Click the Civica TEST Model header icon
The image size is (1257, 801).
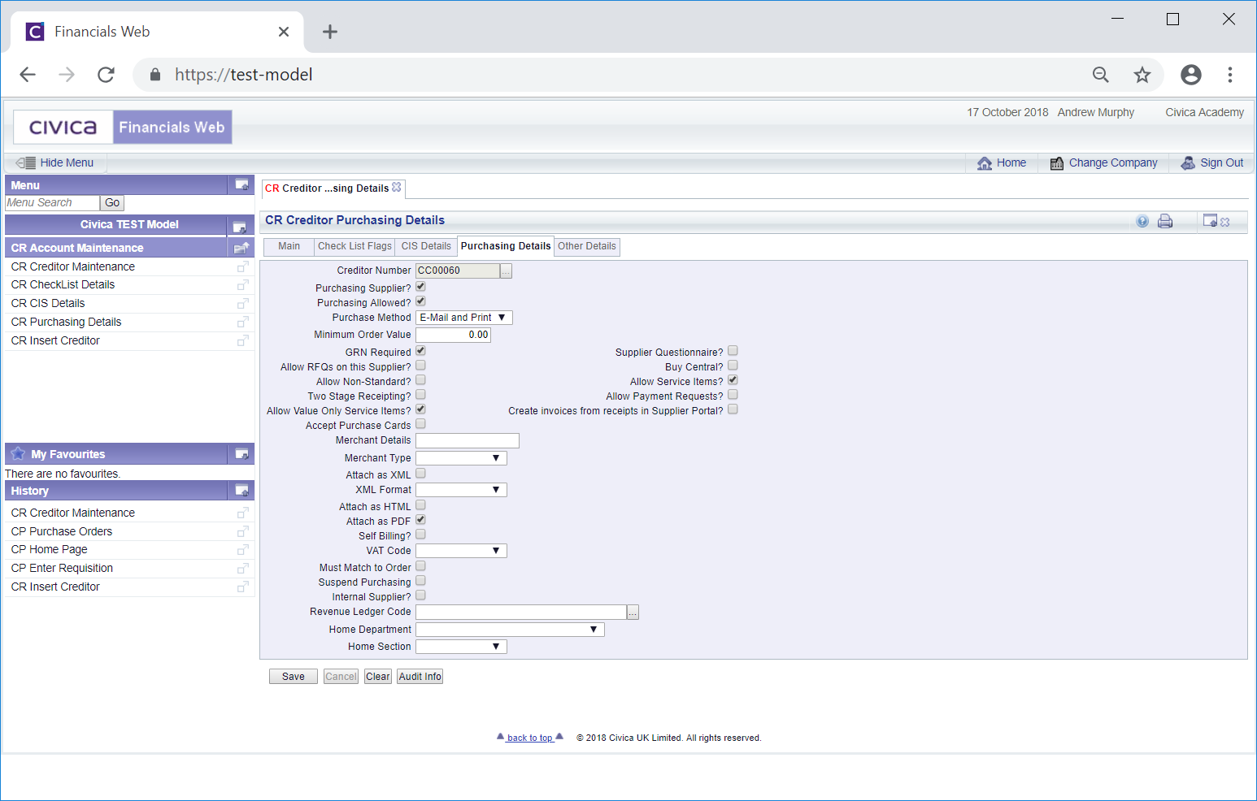pyautogui.click(x=239, y=227)
